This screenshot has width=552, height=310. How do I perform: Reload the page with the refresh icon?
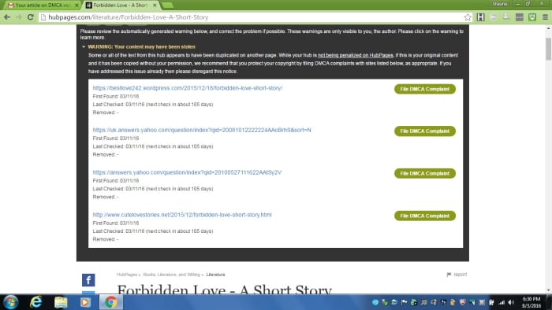31,17
